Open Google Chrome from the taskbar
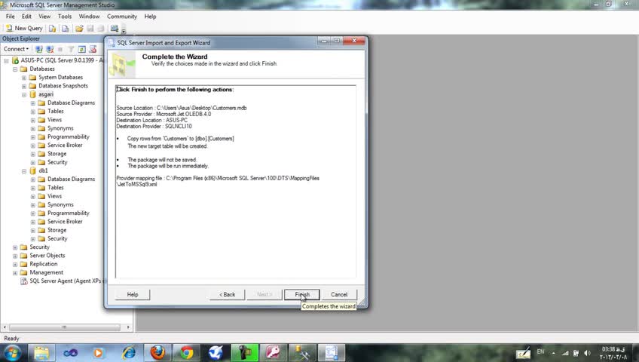 pyautogui.click(x=187, y=353)
